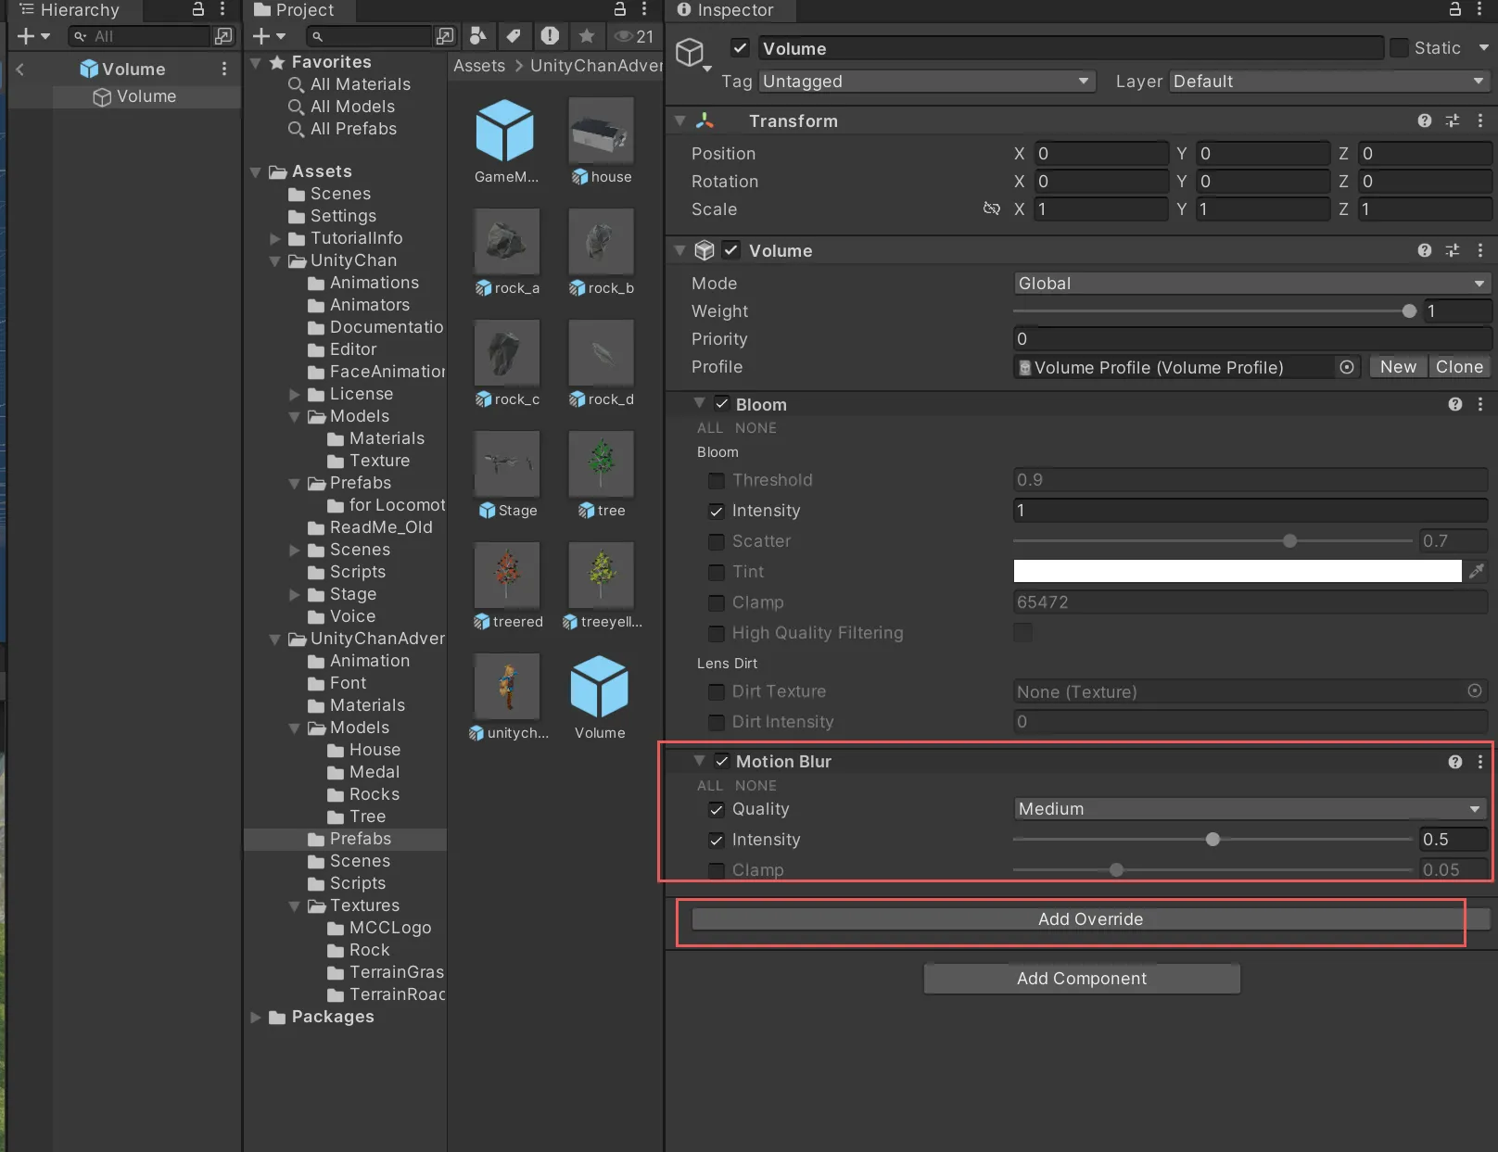Click the Profile object picker icon
Viewport: 1498px width, 1152px height.
tap(1347, 367)
